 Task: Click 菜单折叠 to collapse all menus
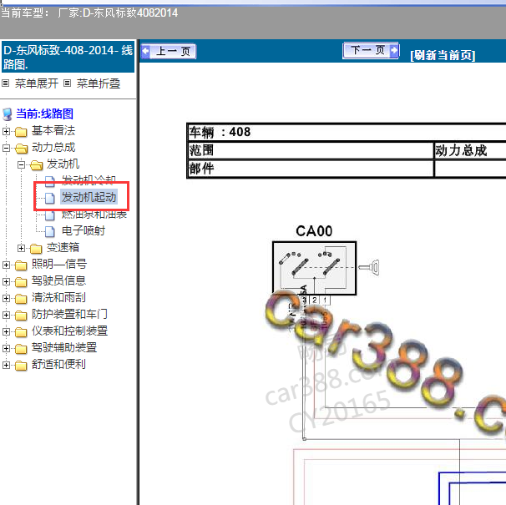99,83
